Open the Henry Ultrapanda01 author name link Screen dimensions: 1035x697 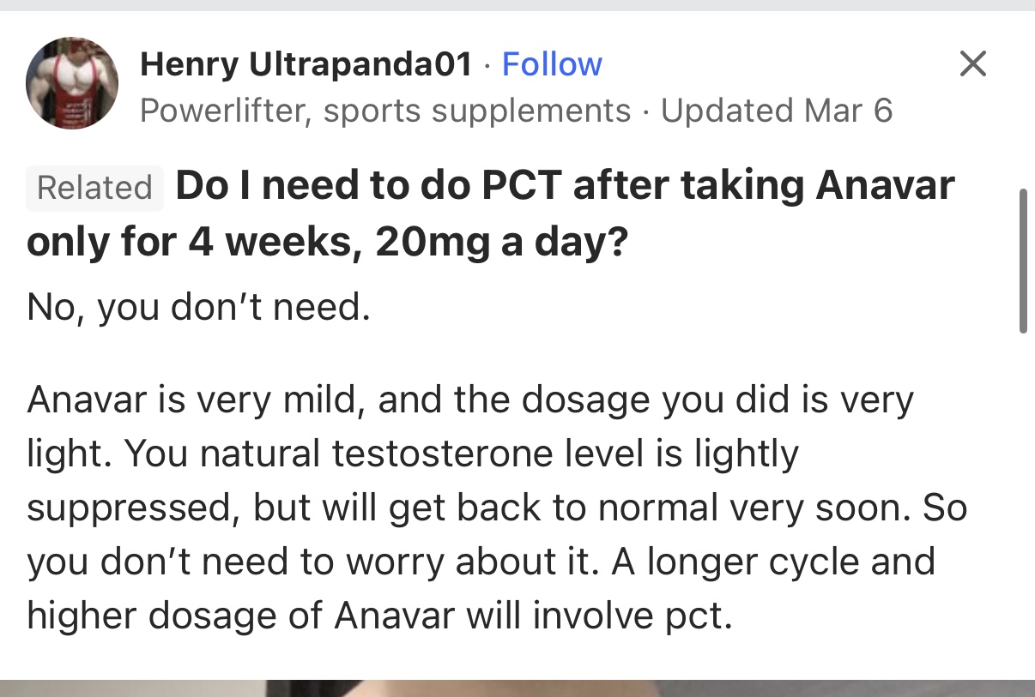[x=306, y=64]
